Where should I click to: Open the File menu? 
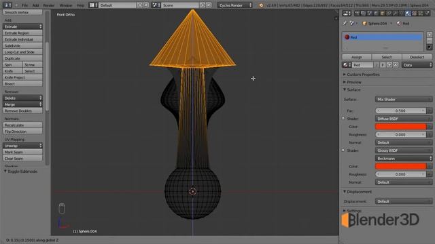(24, 5)
